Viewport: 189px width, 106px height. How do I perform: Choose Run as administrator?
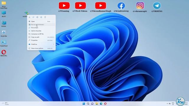(41, 24)
